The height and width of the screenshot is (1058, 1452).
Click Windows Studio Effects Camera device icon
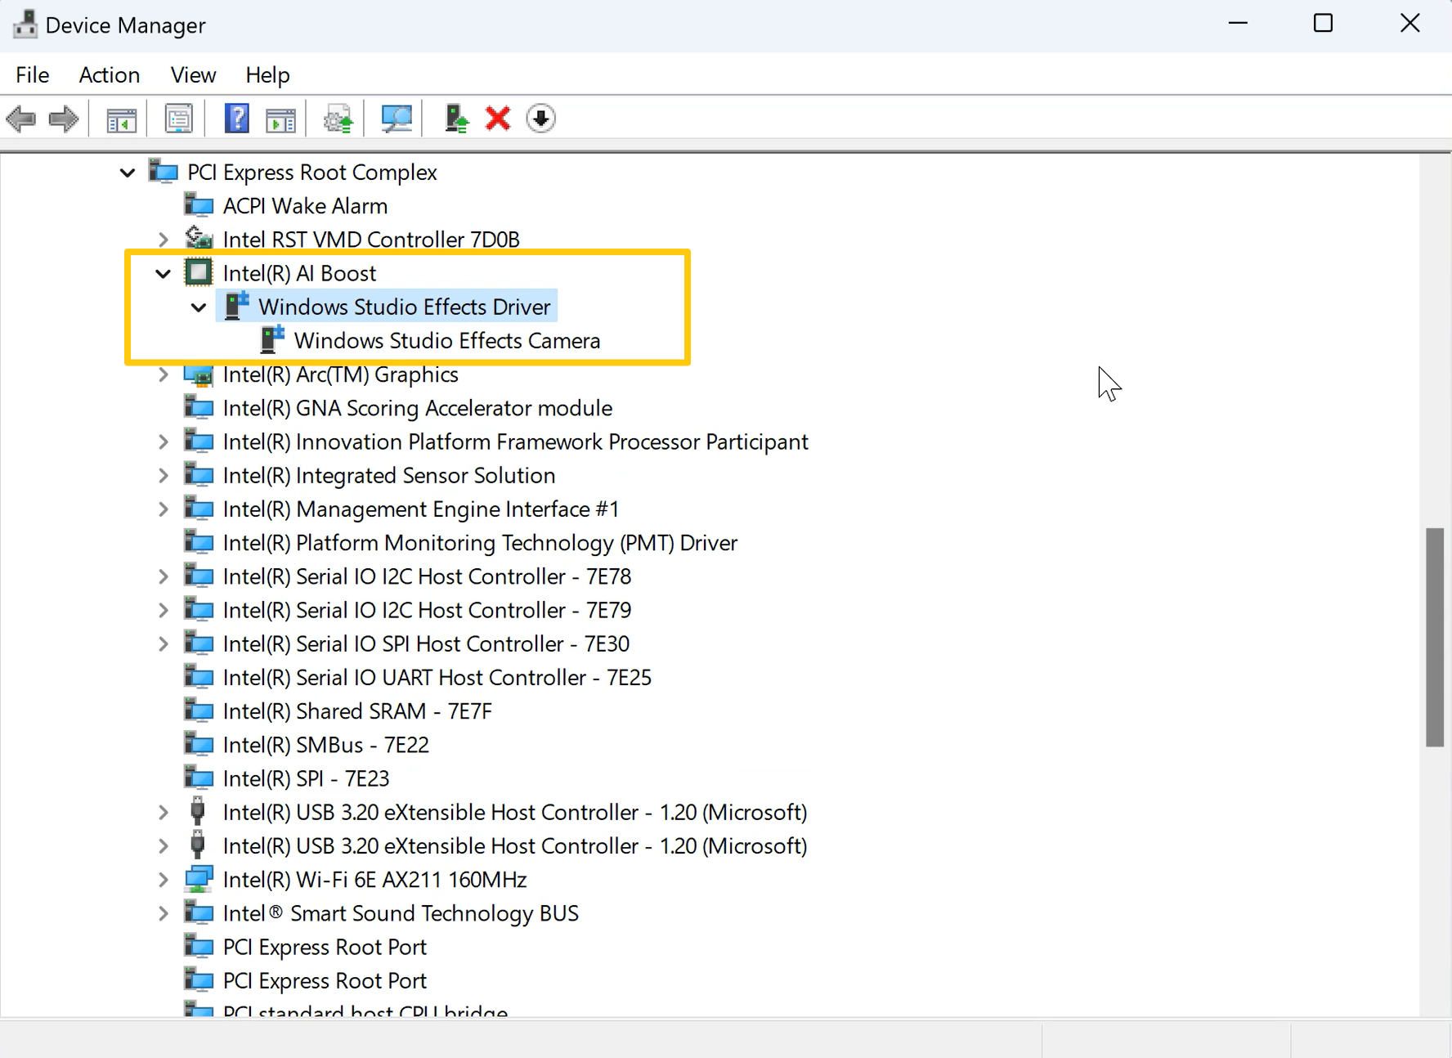click(272, 339)
